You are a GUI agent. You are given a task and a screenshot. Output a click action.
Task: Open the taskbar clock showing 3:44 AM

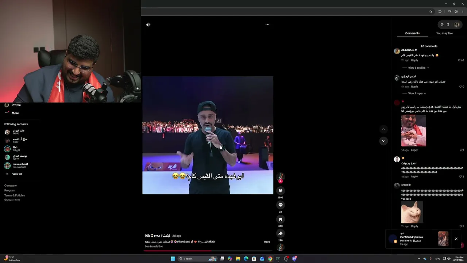458,259
